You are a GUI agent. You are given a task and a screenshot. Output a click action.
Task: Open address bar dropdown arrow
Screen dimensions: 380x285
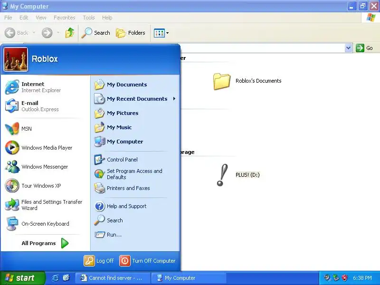coord(348,48)
